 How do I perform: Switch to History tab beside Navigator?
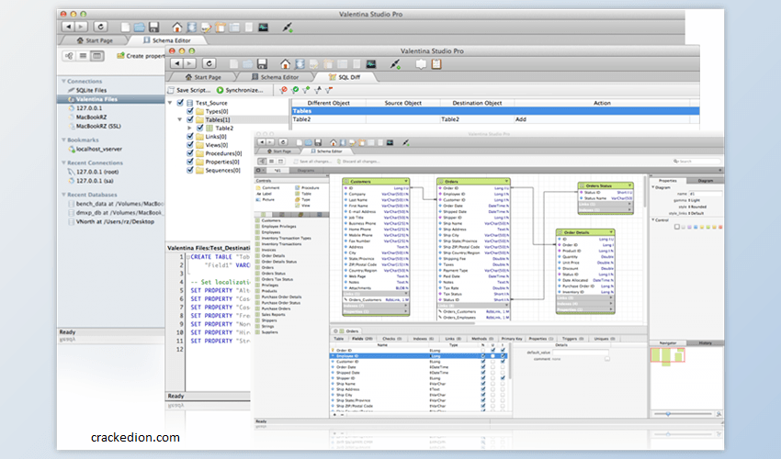click(706, 343)
